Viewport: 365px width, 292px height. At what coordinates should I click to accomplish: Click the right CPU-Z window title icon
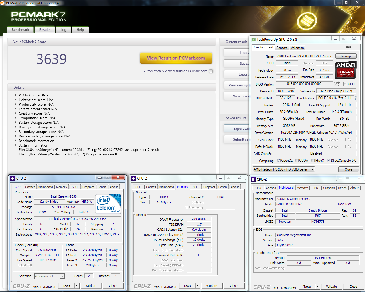click(x=253, y=179)
